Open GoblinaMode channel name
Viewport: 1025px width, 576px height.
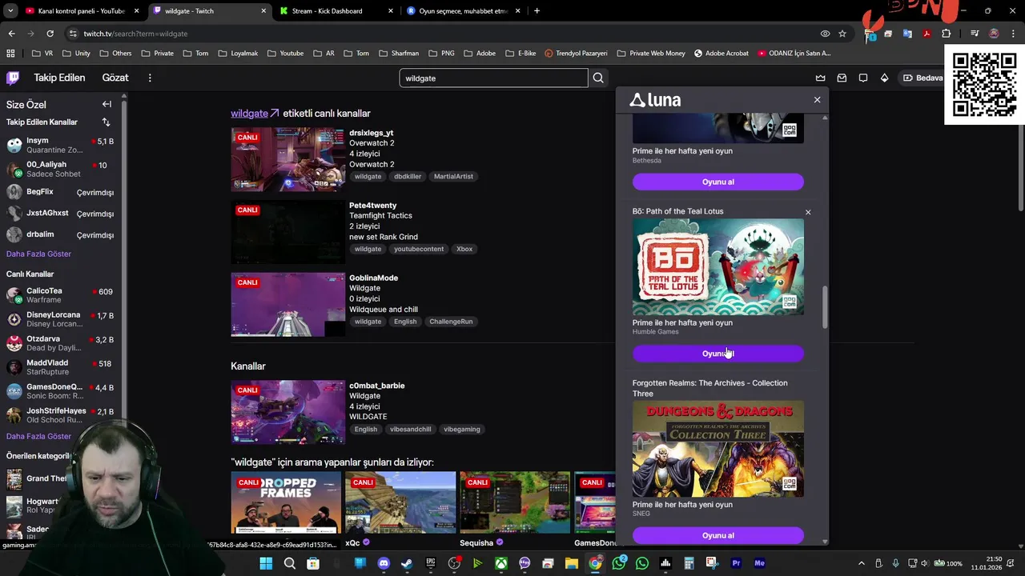coord(373,278)
